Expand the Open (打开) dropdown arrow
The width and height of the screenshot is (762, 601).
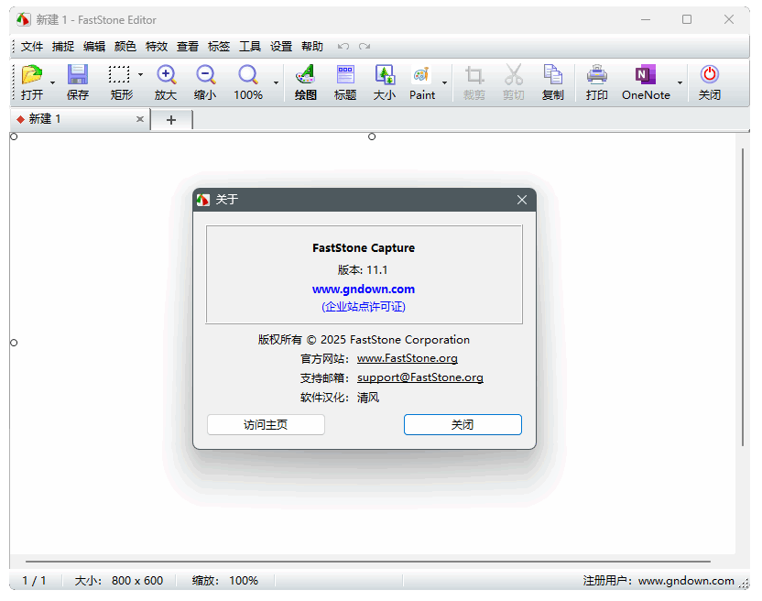tap(52, 83)
